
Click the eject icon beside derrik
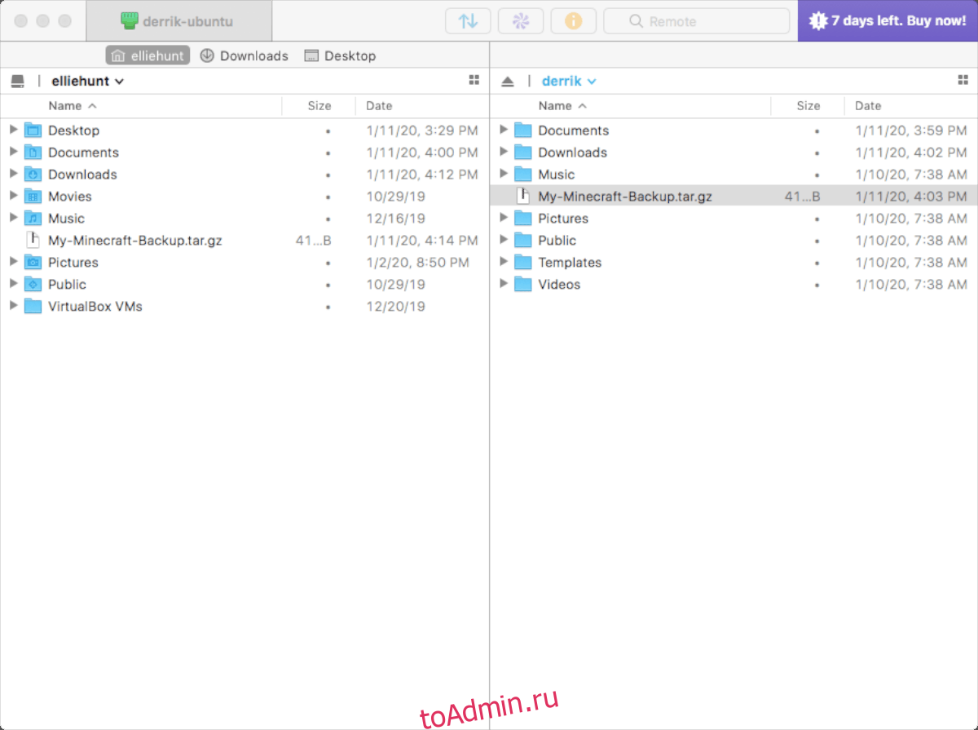pyautogui.click(x=508, y=82)
